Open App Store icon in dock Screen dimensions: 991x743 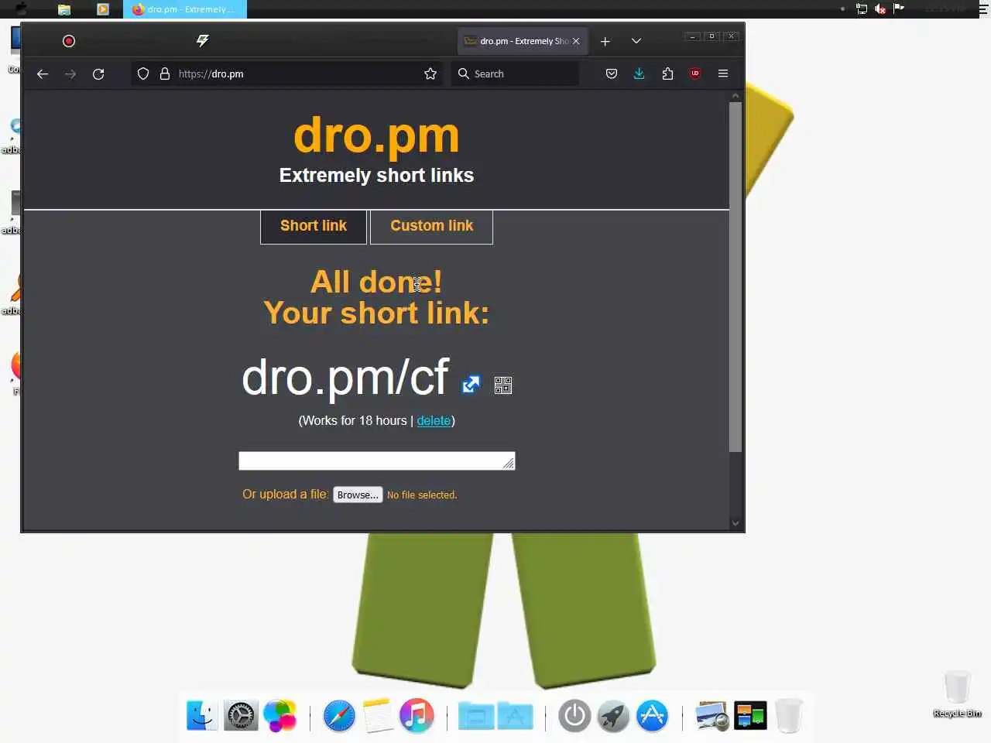click(x=652, y=715)
